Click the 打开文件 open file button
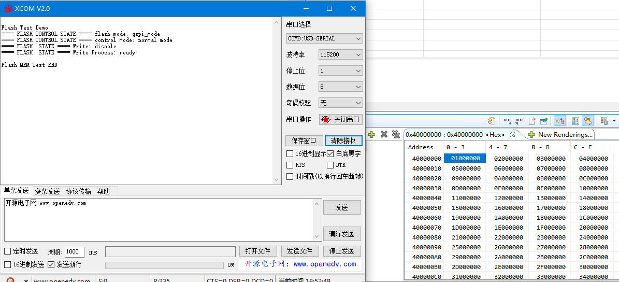Screen dimensions: 619x282 [258, 251]
